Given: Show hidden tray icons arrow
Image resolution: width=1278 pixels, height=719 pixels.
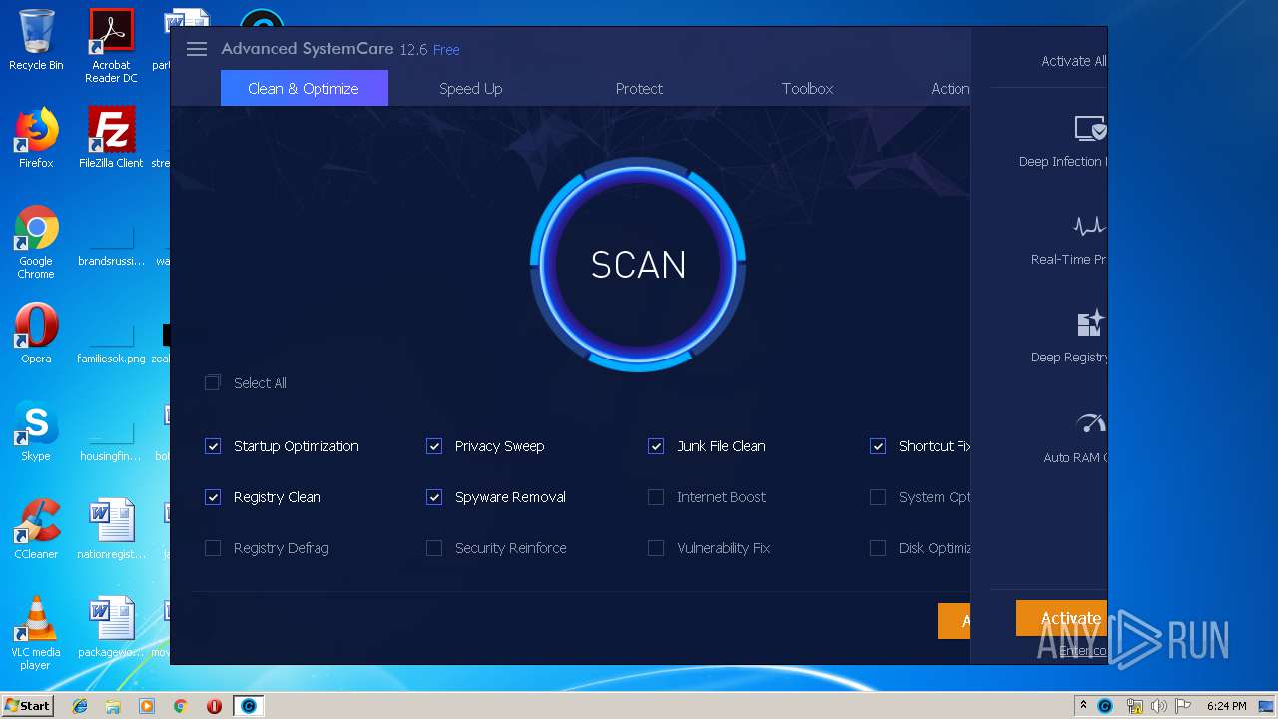Looking at the screenshot, I should point(1083,706).
